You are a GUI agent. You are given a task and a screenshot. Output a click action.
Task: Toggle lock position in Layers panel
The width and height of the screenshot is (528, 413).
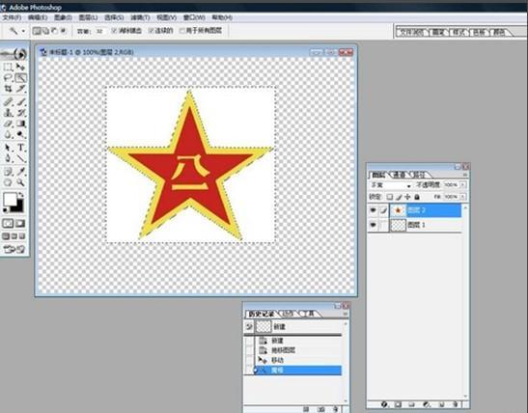(x=407, y=197)
